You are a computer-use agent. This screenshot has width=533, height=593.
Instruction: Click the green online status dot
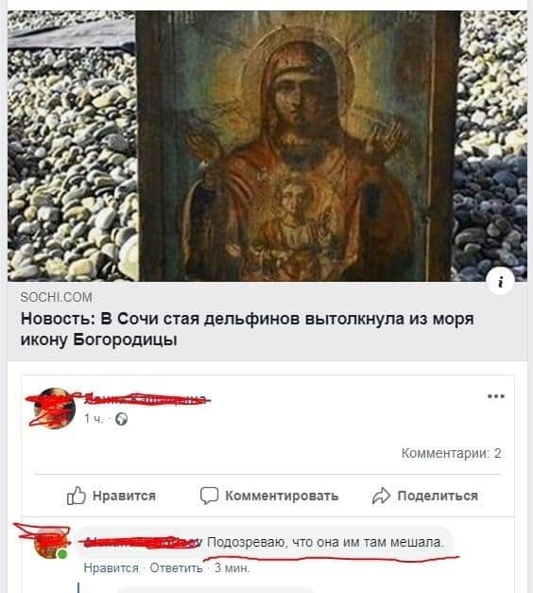click(62, 554)
